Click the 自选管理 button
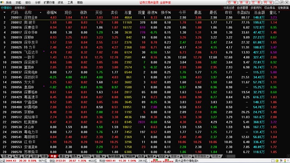 (242, 8)
